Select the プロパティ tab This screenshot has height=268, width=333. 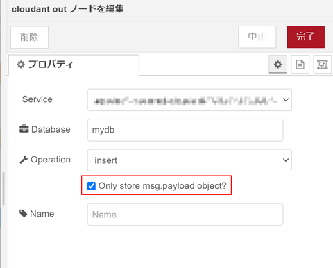[74, 65]
